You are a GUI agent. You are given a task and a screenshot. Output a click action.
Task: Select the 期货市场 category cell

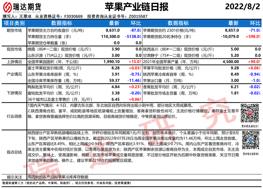coord(14,30)
